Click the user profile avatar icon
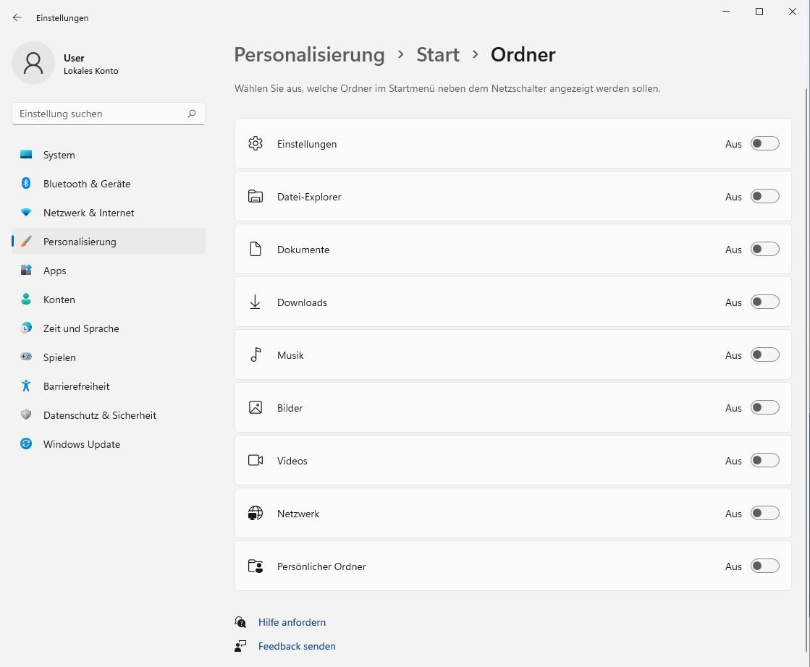Viewport: 810px width, 667px height. point(33,63)
